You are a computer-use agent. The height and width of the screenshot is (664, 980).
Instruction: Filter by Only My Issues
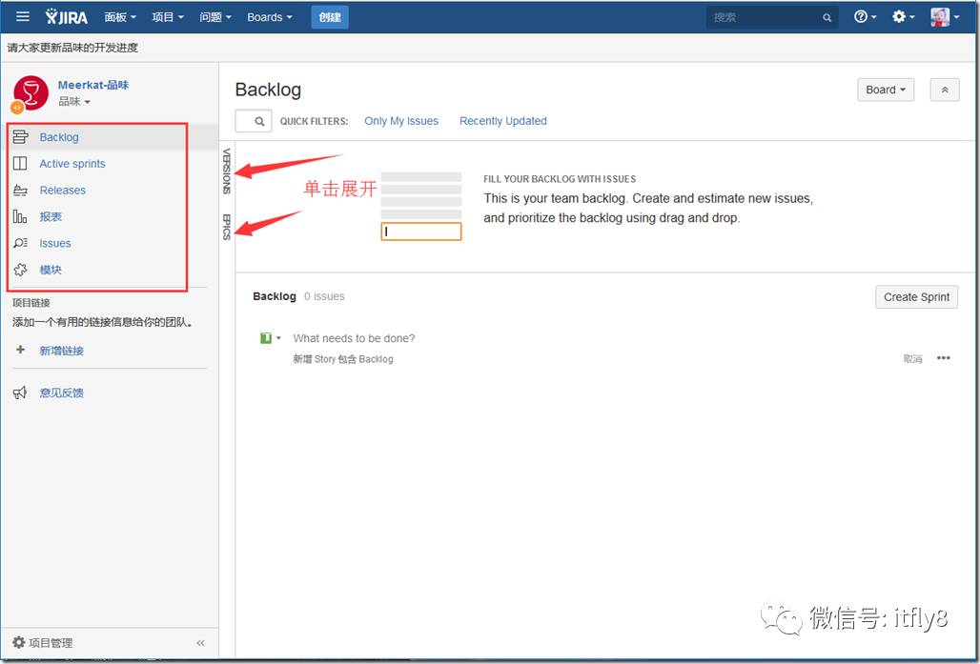(x=401, y=121)
